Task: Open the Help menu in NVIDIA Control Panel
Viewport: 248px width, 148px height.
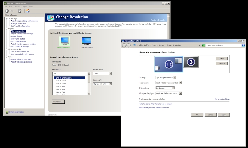Action: tap(31, 7)
